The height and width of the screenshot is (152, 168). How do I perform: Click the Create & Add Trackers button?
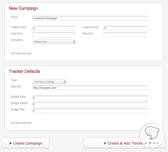click(125, 143)
